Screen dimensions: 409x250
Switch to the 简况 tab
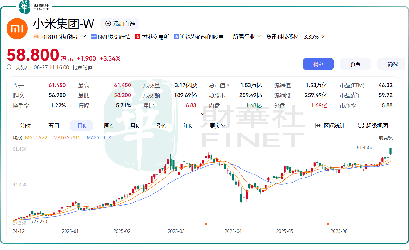click(x=391, y=64)
